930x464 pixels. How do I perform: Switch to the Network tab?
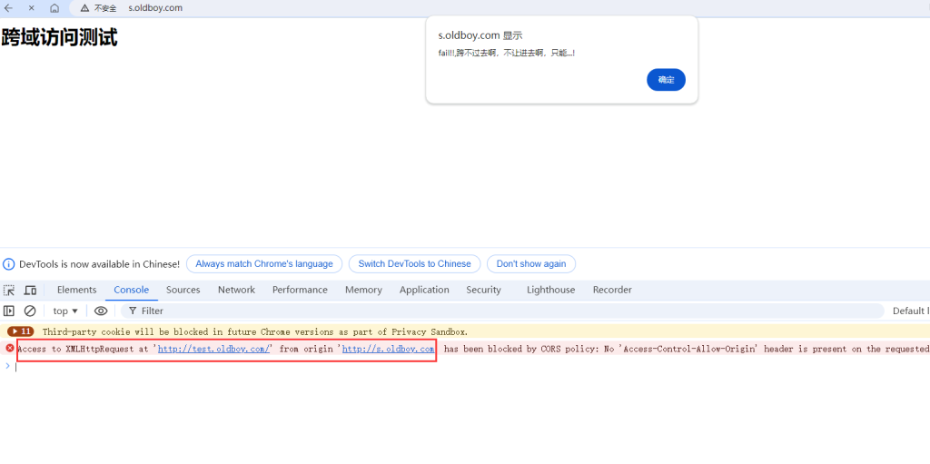tap(236, 290)
